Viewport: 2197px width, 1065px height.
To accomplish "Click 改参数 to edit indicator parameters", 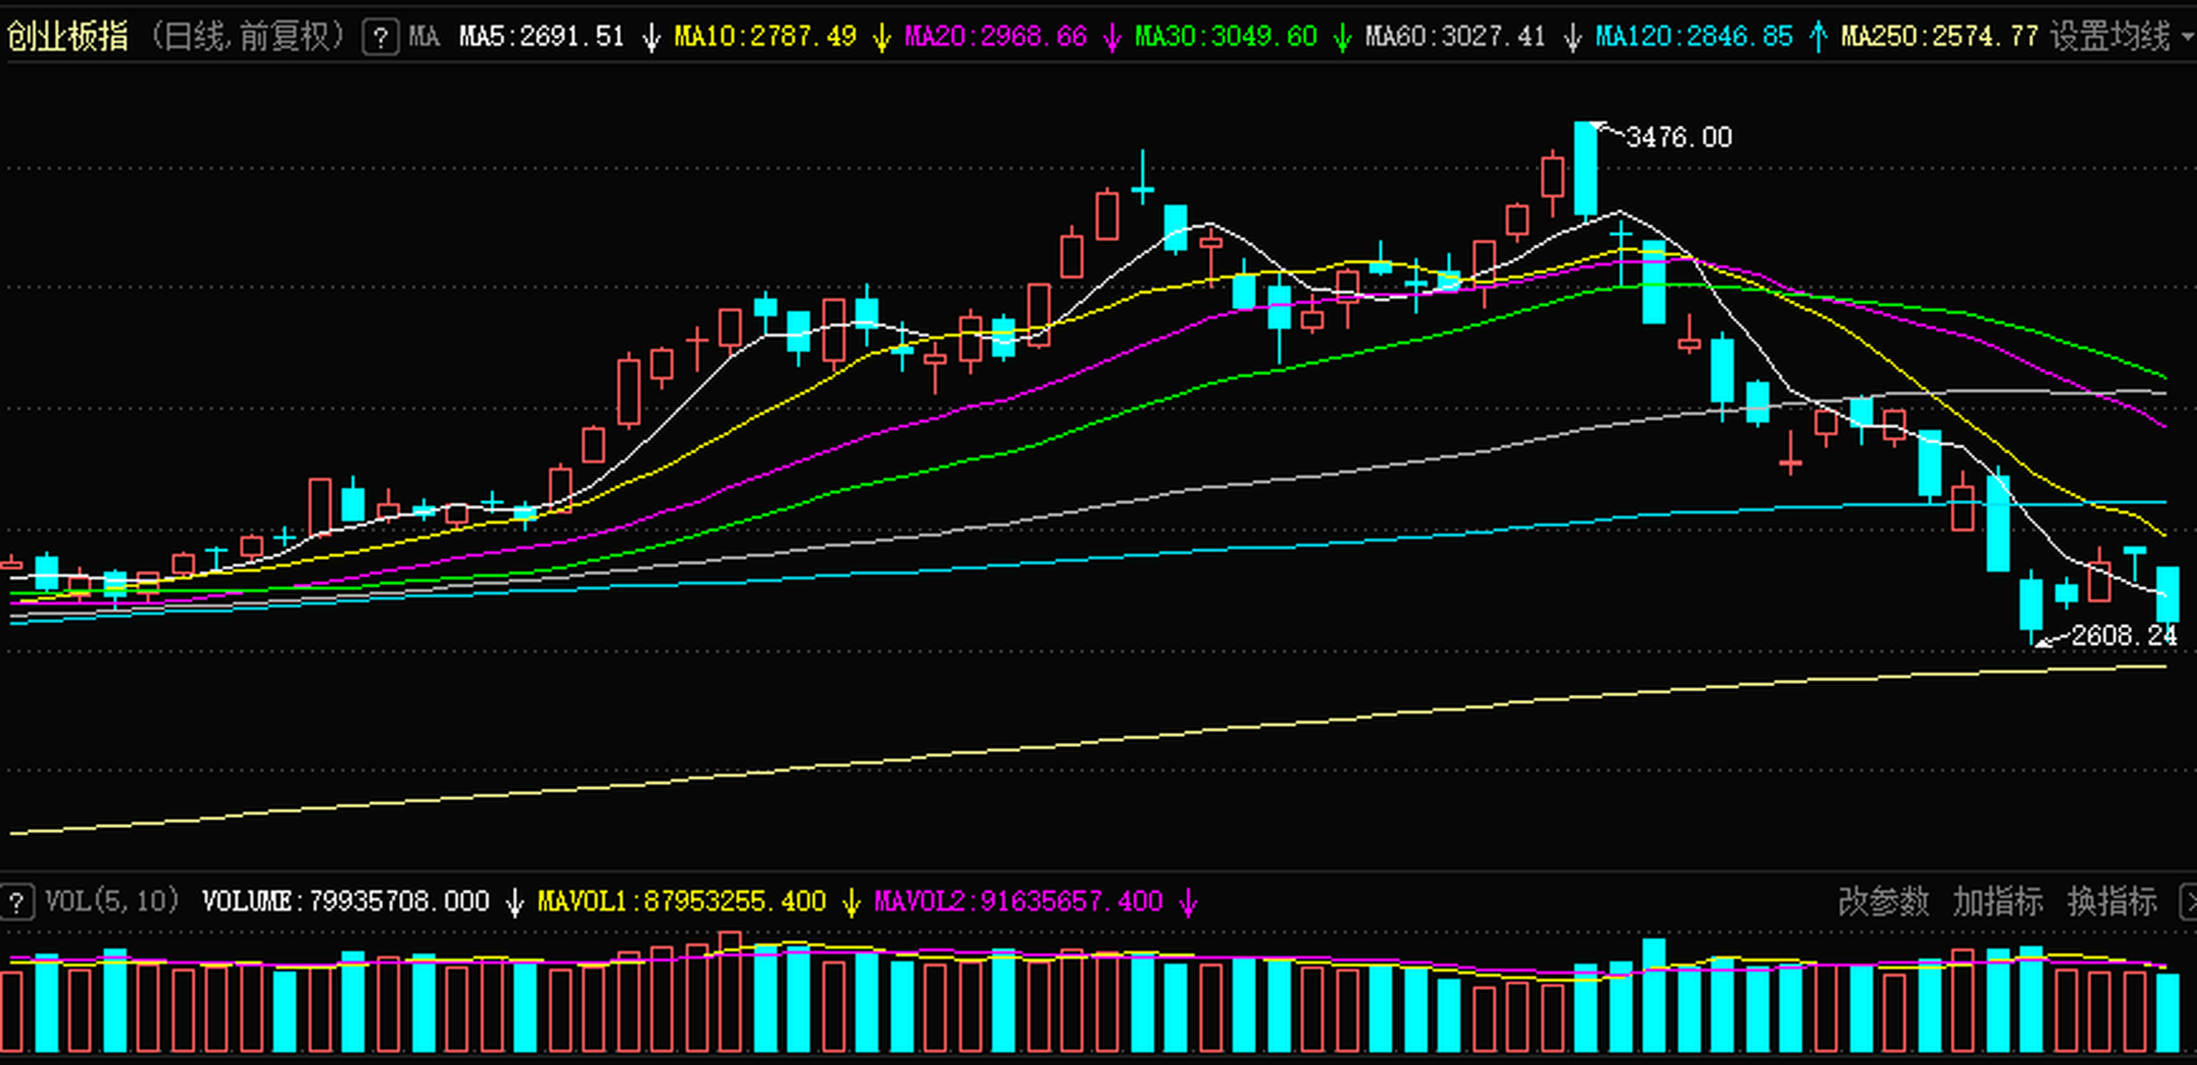I will click(1883, 902).
